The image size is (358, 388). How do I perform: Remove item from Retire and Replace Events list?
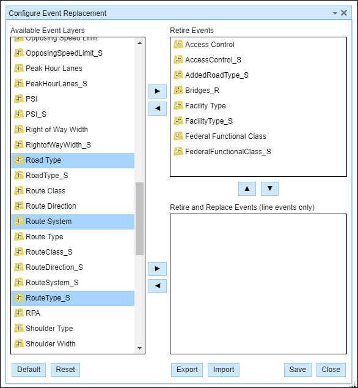coord(158,286)
